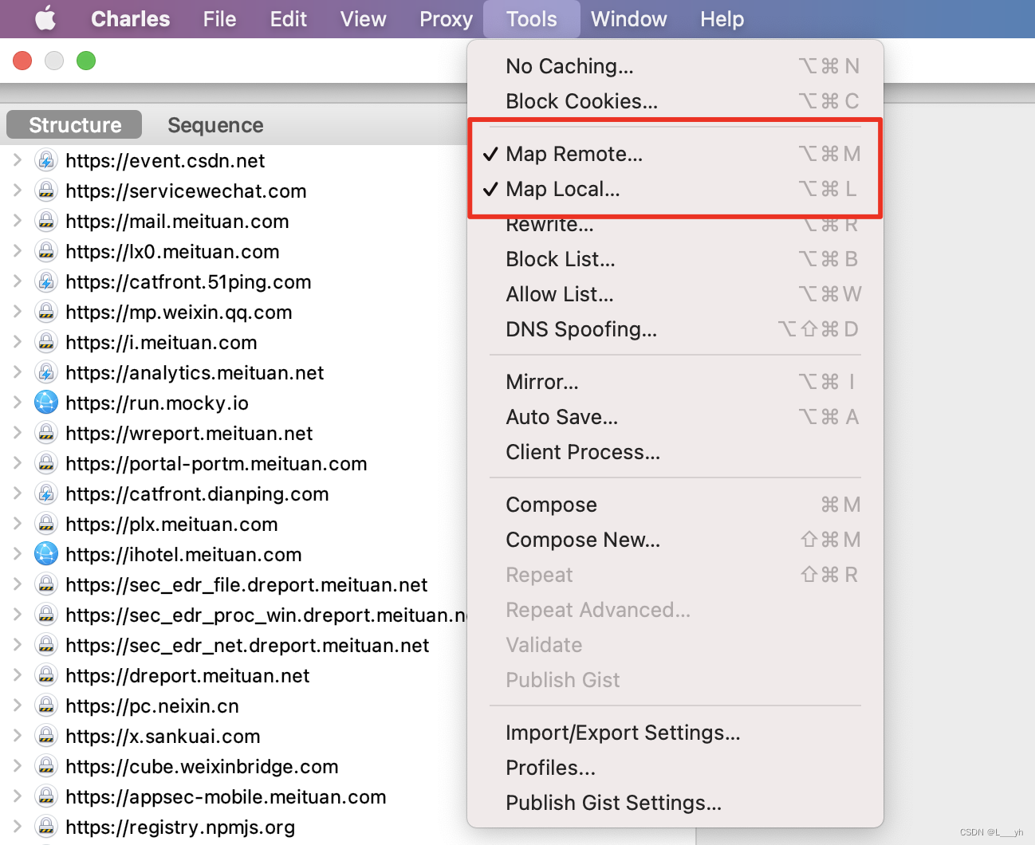The width and height of the screenshot is (1035, 845).
Task: Expand the run.mocky.io host node
Action: click(17, 403)
